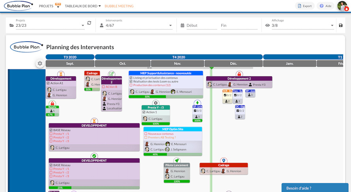351x192 pixels.
Task: Click the eye icon next to Affichage
Action: (267, 26)
